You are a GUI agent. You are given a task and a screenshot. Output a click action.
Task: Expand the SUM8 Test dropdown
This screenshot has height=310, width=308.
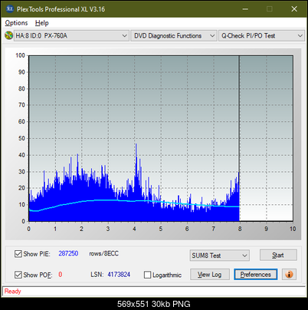(x=220, y=256)
